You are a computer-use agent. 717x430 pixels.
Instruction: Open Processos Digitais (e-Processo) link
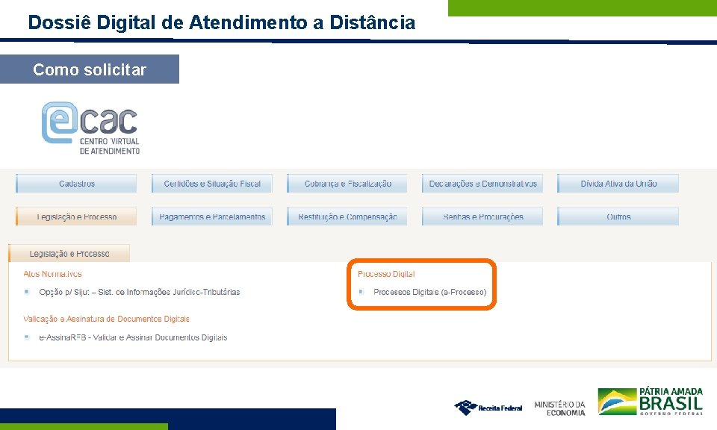(430, 292)
